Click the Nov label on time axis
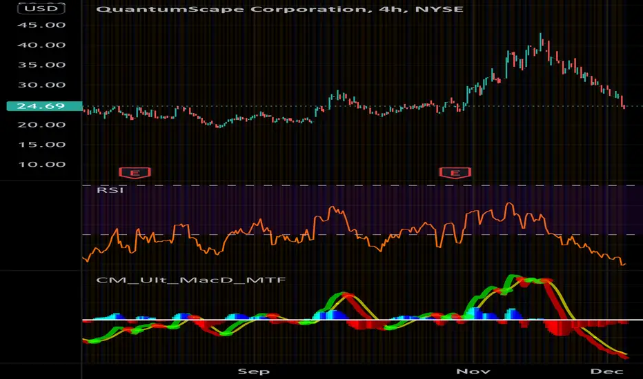Viewport: 643px width, 379px height. [x=473, y=371]
